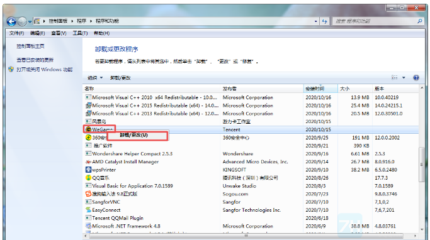Open the view options dropdown arrow
Viewport: 430px width, 240px height.
pos(404,78)
